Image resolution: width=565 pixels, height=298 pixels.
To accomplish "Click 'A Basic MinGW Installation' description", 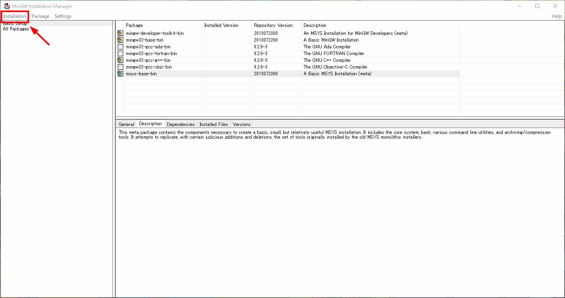I will click(331, 40).
